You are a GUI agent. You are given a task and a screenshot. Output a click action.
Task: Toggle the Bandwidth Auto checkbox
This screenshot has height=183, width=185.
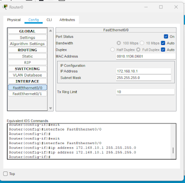(x=163, y=43)
